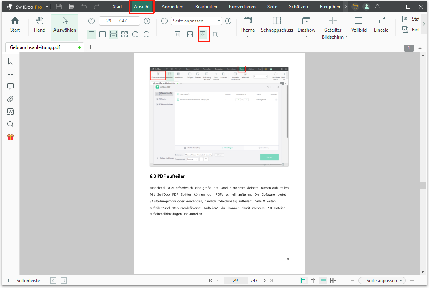Open the page Thumbnails panel
429x288 pixels.
point(11,74)
